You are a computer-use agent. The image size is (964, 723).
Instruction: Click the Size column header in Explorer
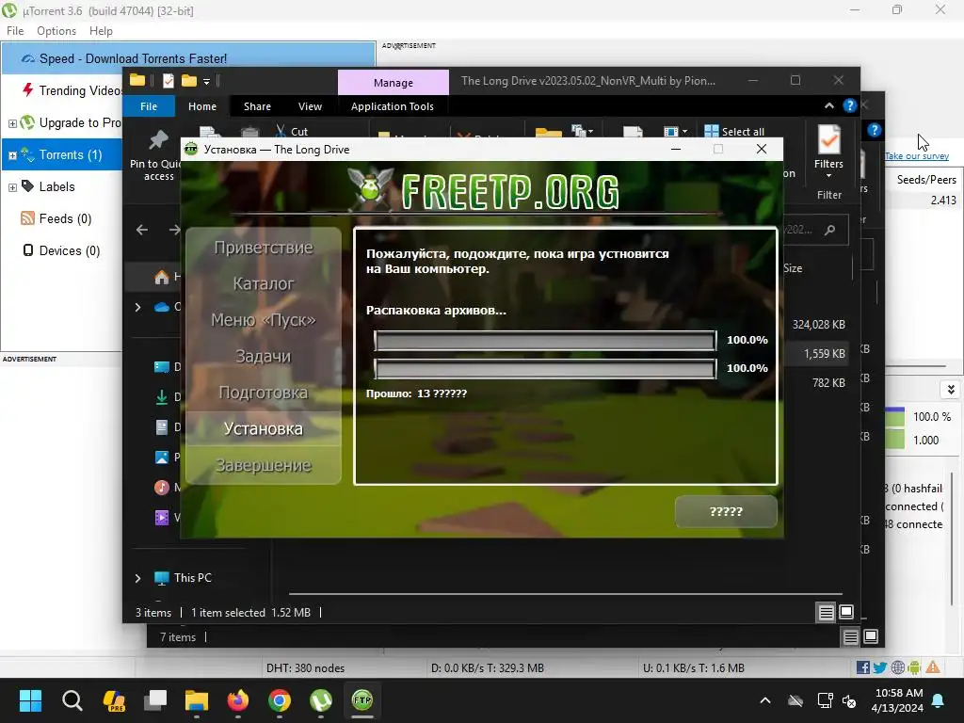point(793,268)
